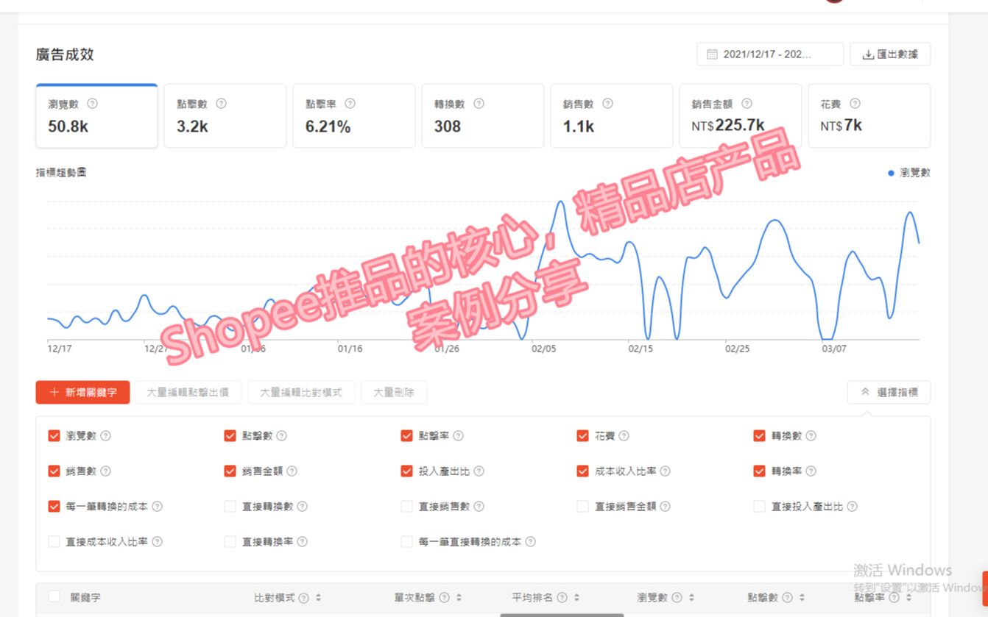
Task: Open help icon next to 花費 metric card
Action: coord(854,104)
